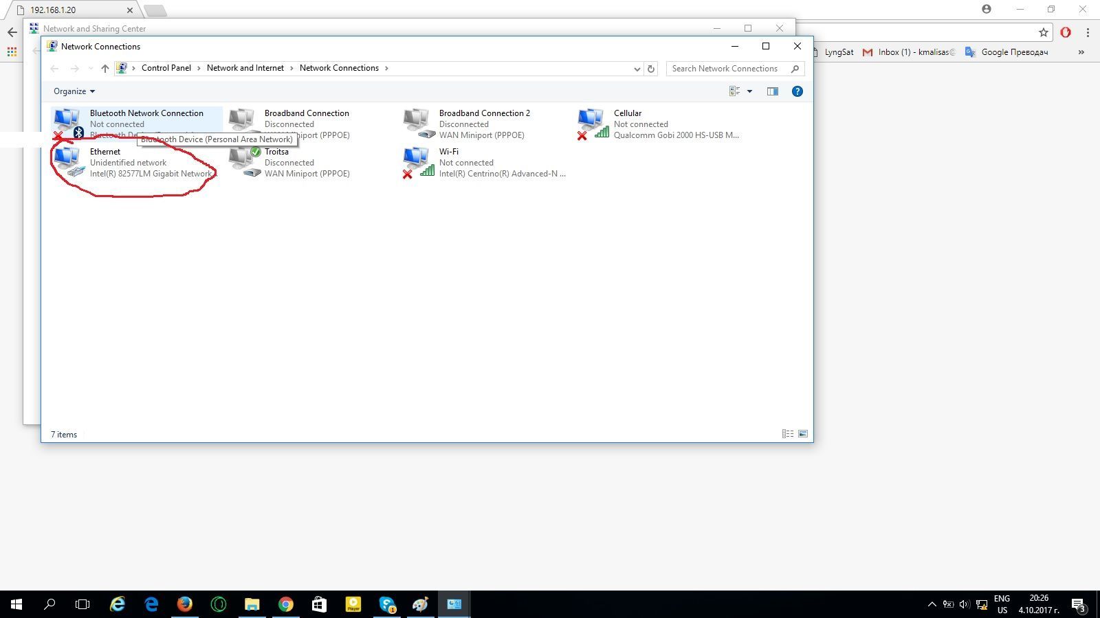Toggle the preview pane button
1100x618 pixels.
[772, 91]
